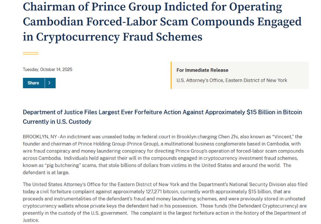Click the yellow vertical bar beside release box
The image size is (321, 224).
coord(171,75)
